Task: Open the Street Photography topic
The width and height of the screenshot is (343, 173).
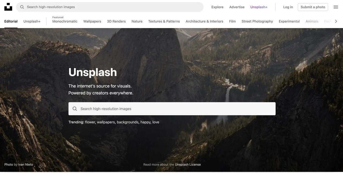Action: coord(257,21)
